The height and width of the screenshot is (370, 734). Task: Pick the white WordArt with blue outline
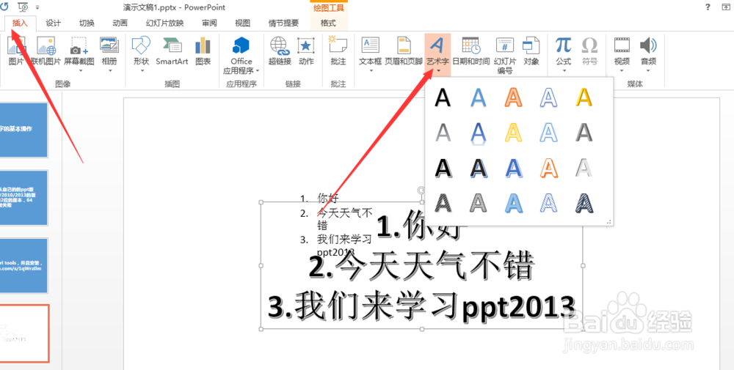click(548, 97)
